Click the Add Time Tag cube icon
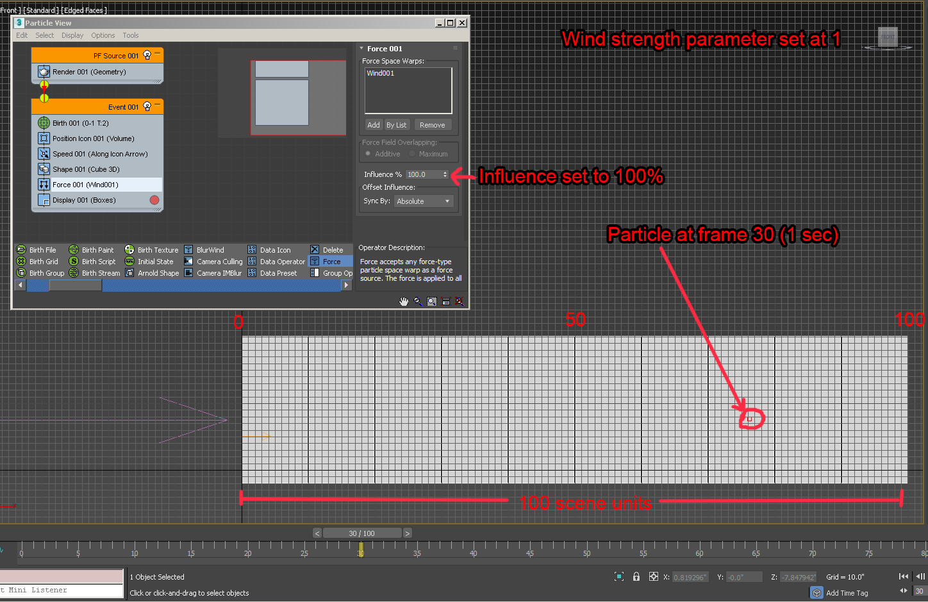 click(816, 592)
